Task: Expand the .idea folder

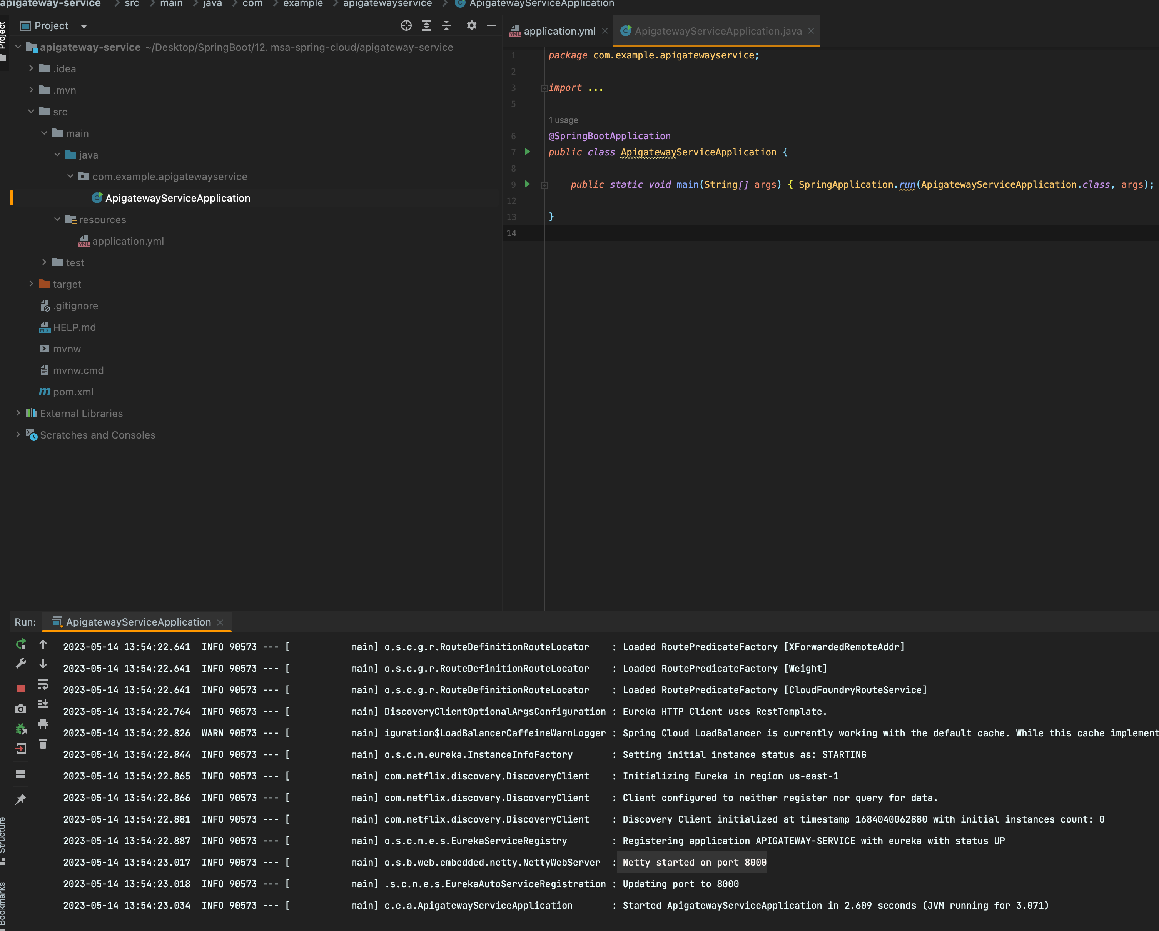Action: 31,68
